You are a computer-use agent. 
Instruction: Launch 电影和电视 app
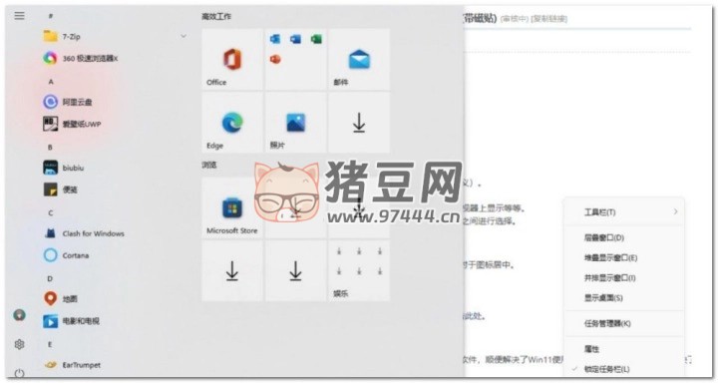click(71, 321)
